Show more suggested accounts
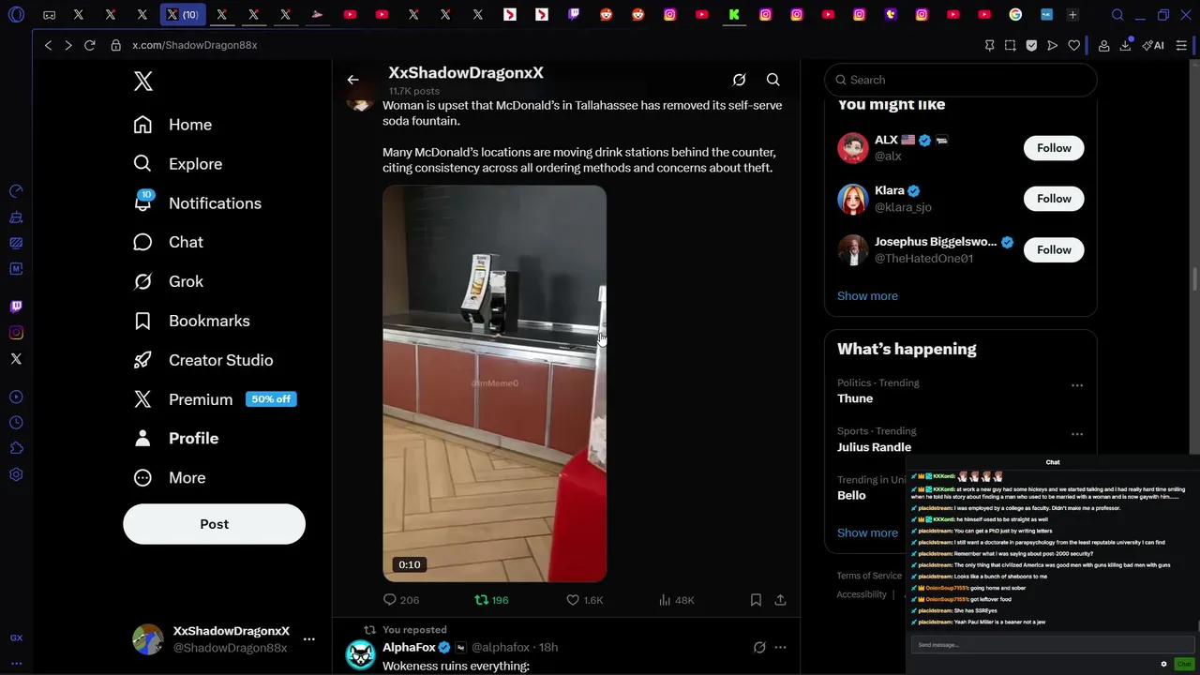 pyautogui.click(x=867, y=295)
